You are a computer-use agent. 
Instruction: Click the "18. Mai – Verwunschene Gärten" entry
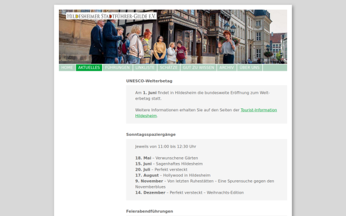(167, 158)
